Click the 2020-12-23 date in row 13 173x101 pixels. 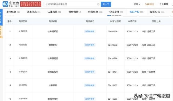coord(132,58)
